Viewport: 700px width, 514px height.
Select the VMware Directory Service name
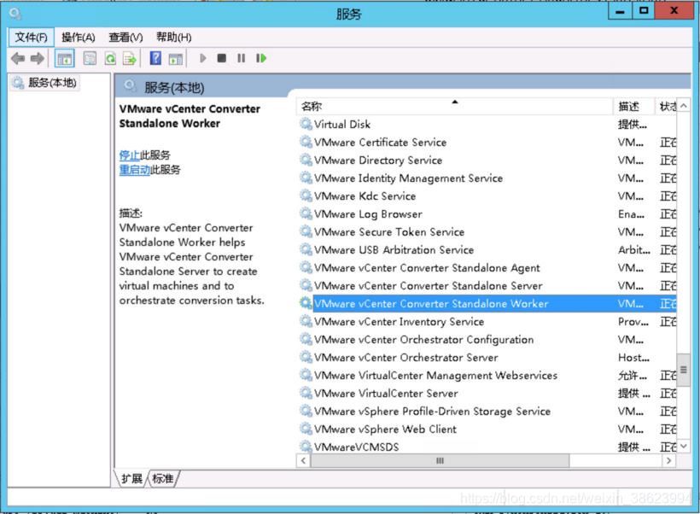click(x=378, y=160)
